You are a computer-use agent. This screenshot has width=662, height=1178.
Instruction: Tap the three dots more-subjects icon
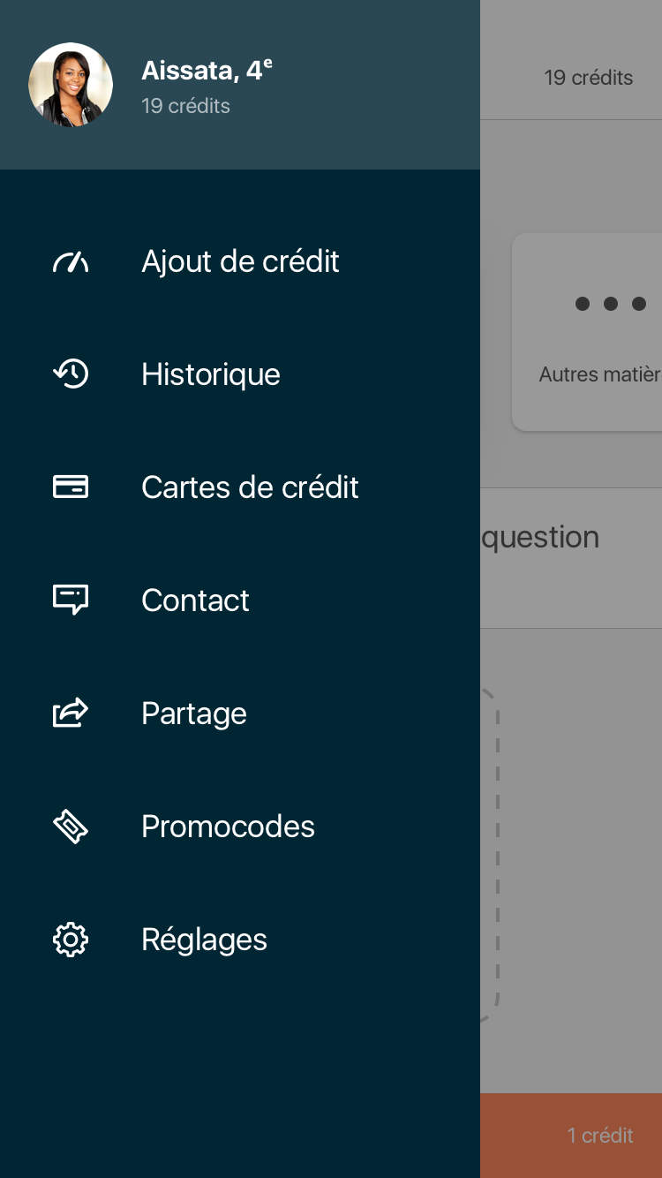click(x=611, y=304)
